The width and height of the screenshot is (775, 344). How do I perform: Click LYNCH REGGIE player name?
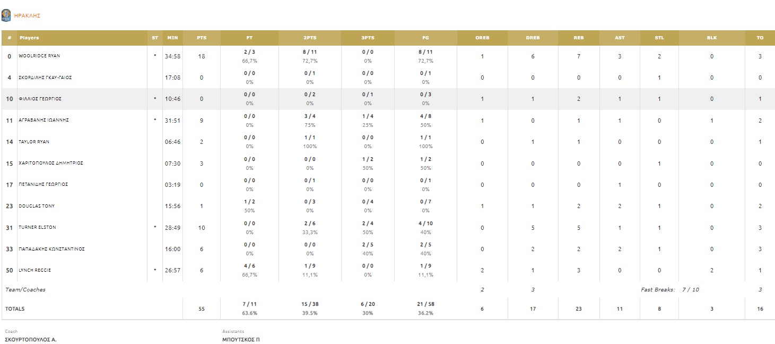coord(35,270)
